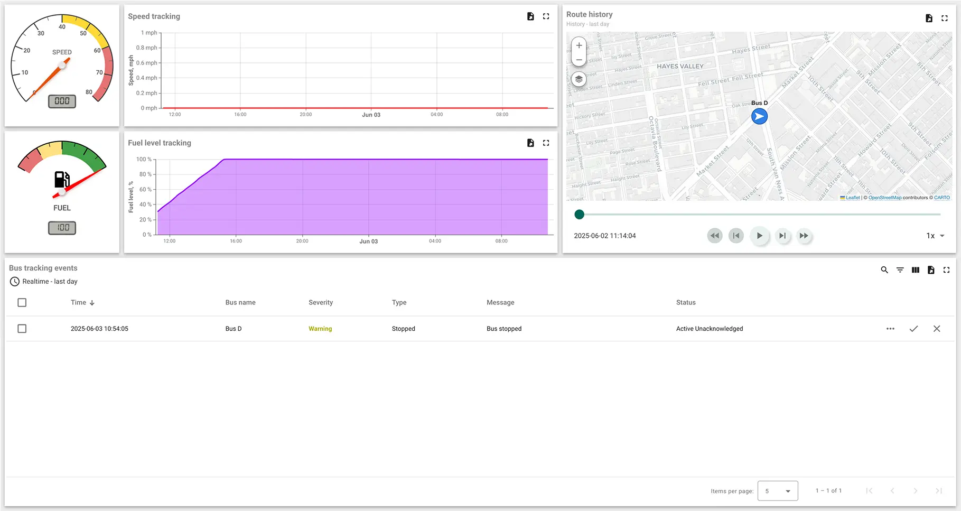Open Realtime - last day time window
This screenshot has height=511, width=961.
click(44, 282)
